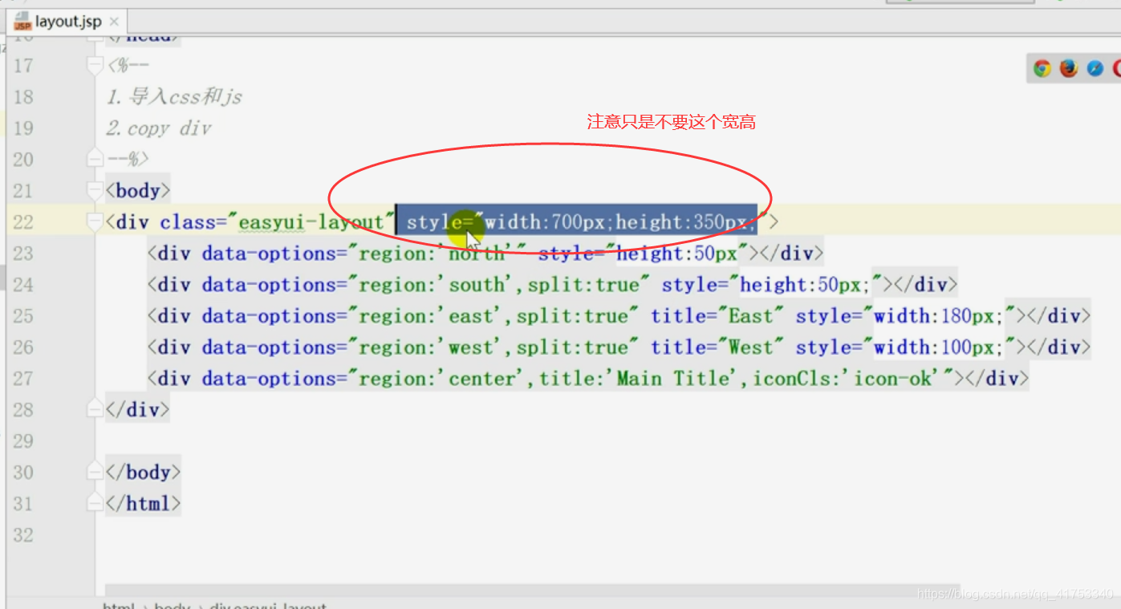Collapse the comment block starting on line 17
Image resolution: width=1121 pixels, height=609 pixels.
(x=95, y=66)
